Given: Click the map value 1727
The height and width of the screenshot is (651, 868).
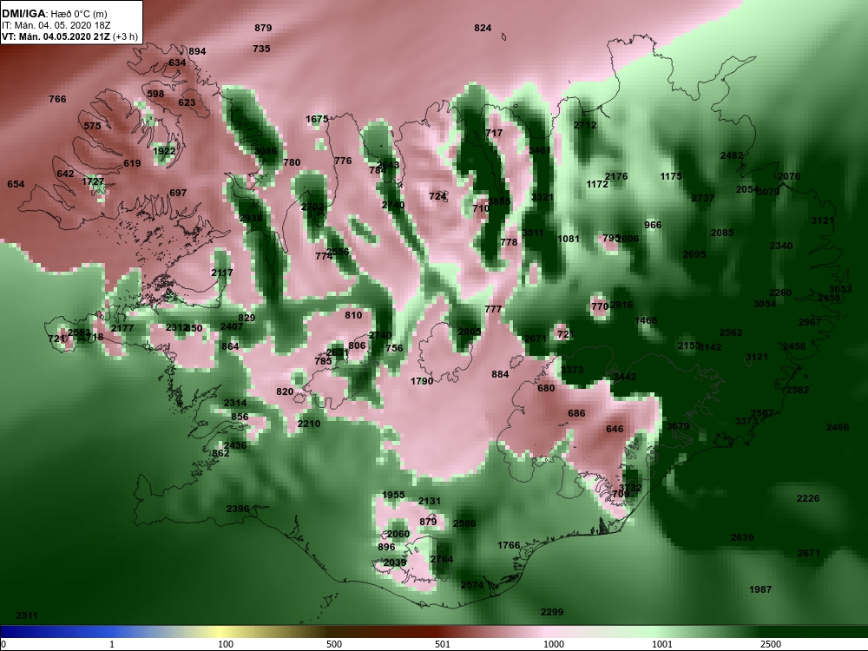Looking at the screenshot, I should (x=93, y=181).
